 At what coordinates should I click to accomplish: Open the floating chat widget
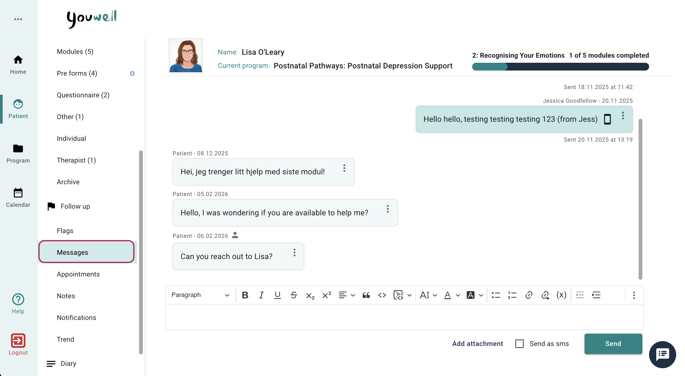(x=662, y=355)
